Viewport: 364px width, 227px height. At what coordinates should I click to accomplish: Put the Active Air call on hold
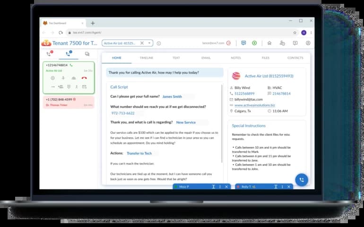pyautogui.click(x=52, y=78)
